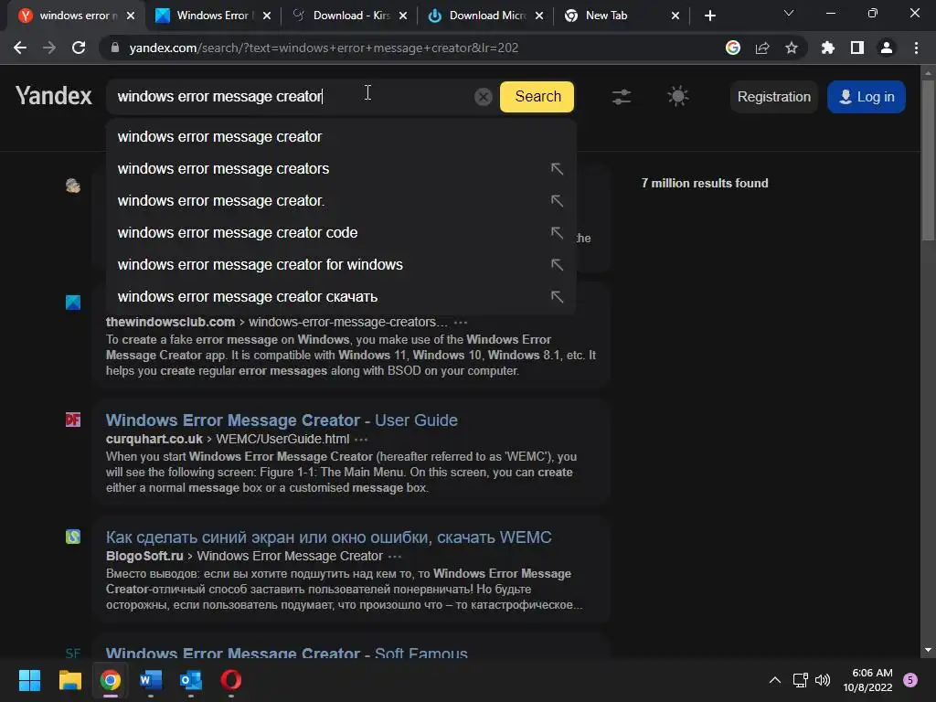Reload the current page
This screenshot has height=702, width=936.
click(79, 48)
